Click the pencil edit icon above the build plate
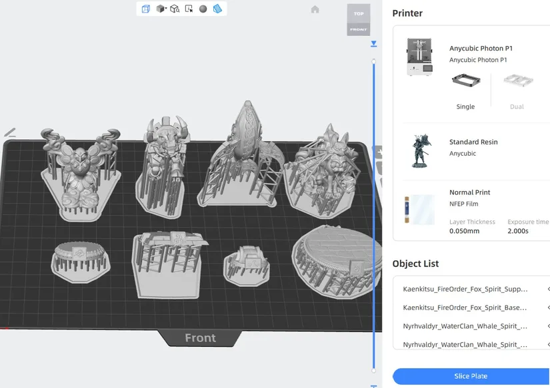 click(x=9, y=132)
